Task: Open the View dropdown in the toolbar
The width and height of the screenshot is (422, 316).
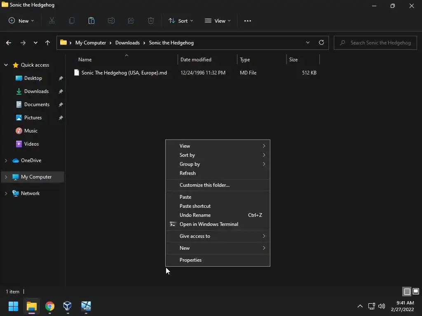Action: pyautogui.click(x=218, y=21)
